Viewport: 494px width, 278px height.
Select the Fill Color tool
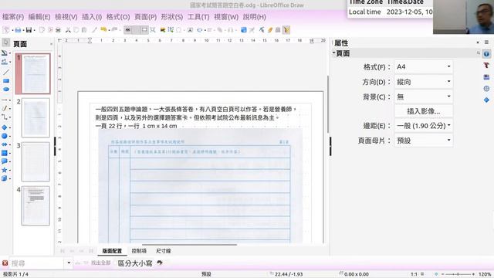coord(5,62)
